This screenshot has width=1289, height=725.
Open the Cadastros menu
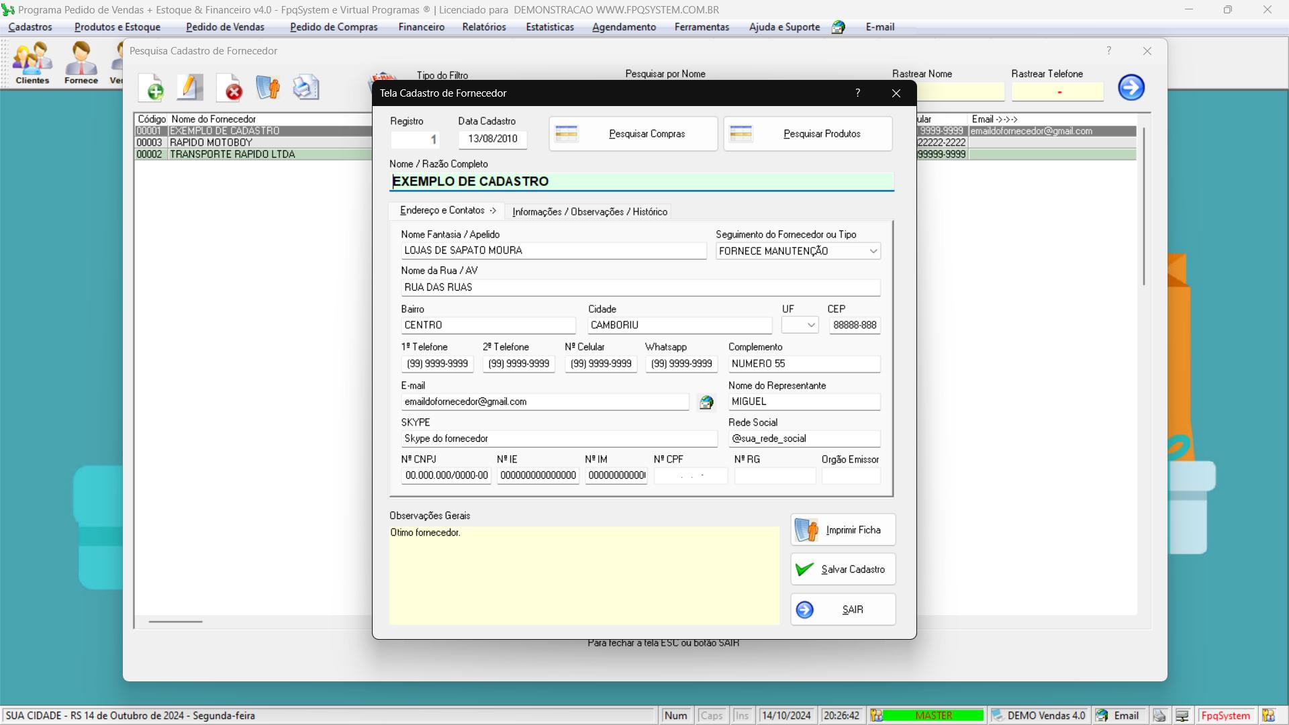click(30, 28)
